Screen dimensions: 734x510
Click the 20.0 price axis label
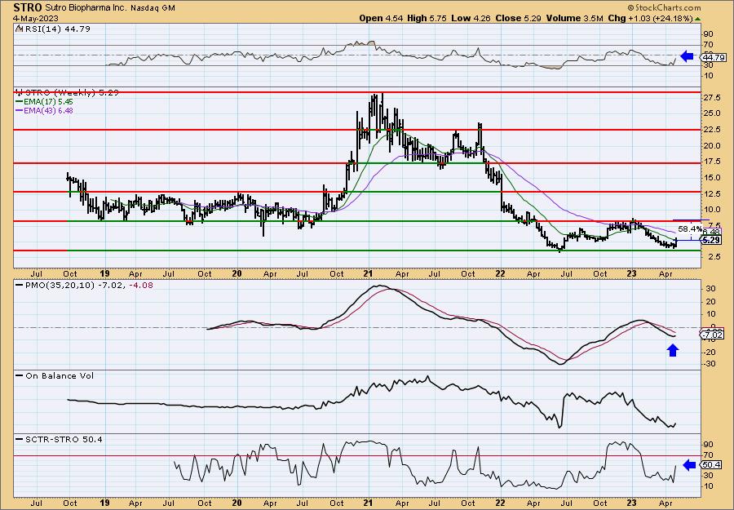point(711,145)
